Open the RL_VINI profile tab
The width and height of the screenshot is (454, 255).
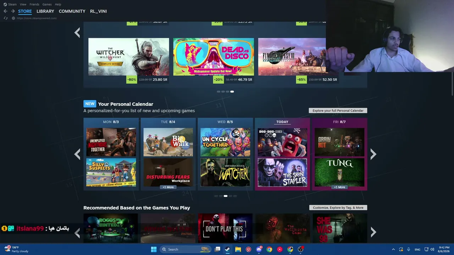pos(98,11)
